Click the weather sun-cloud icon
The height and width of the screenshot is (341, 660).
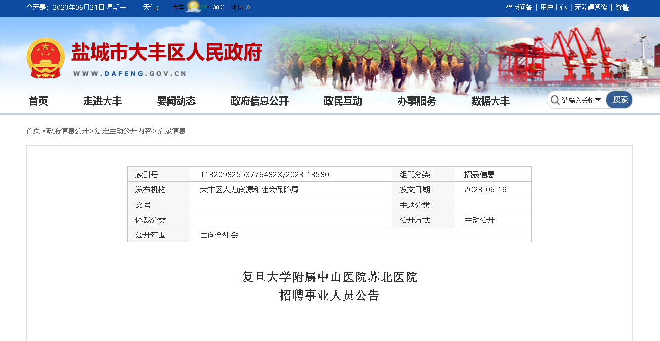tap(193, 7)
